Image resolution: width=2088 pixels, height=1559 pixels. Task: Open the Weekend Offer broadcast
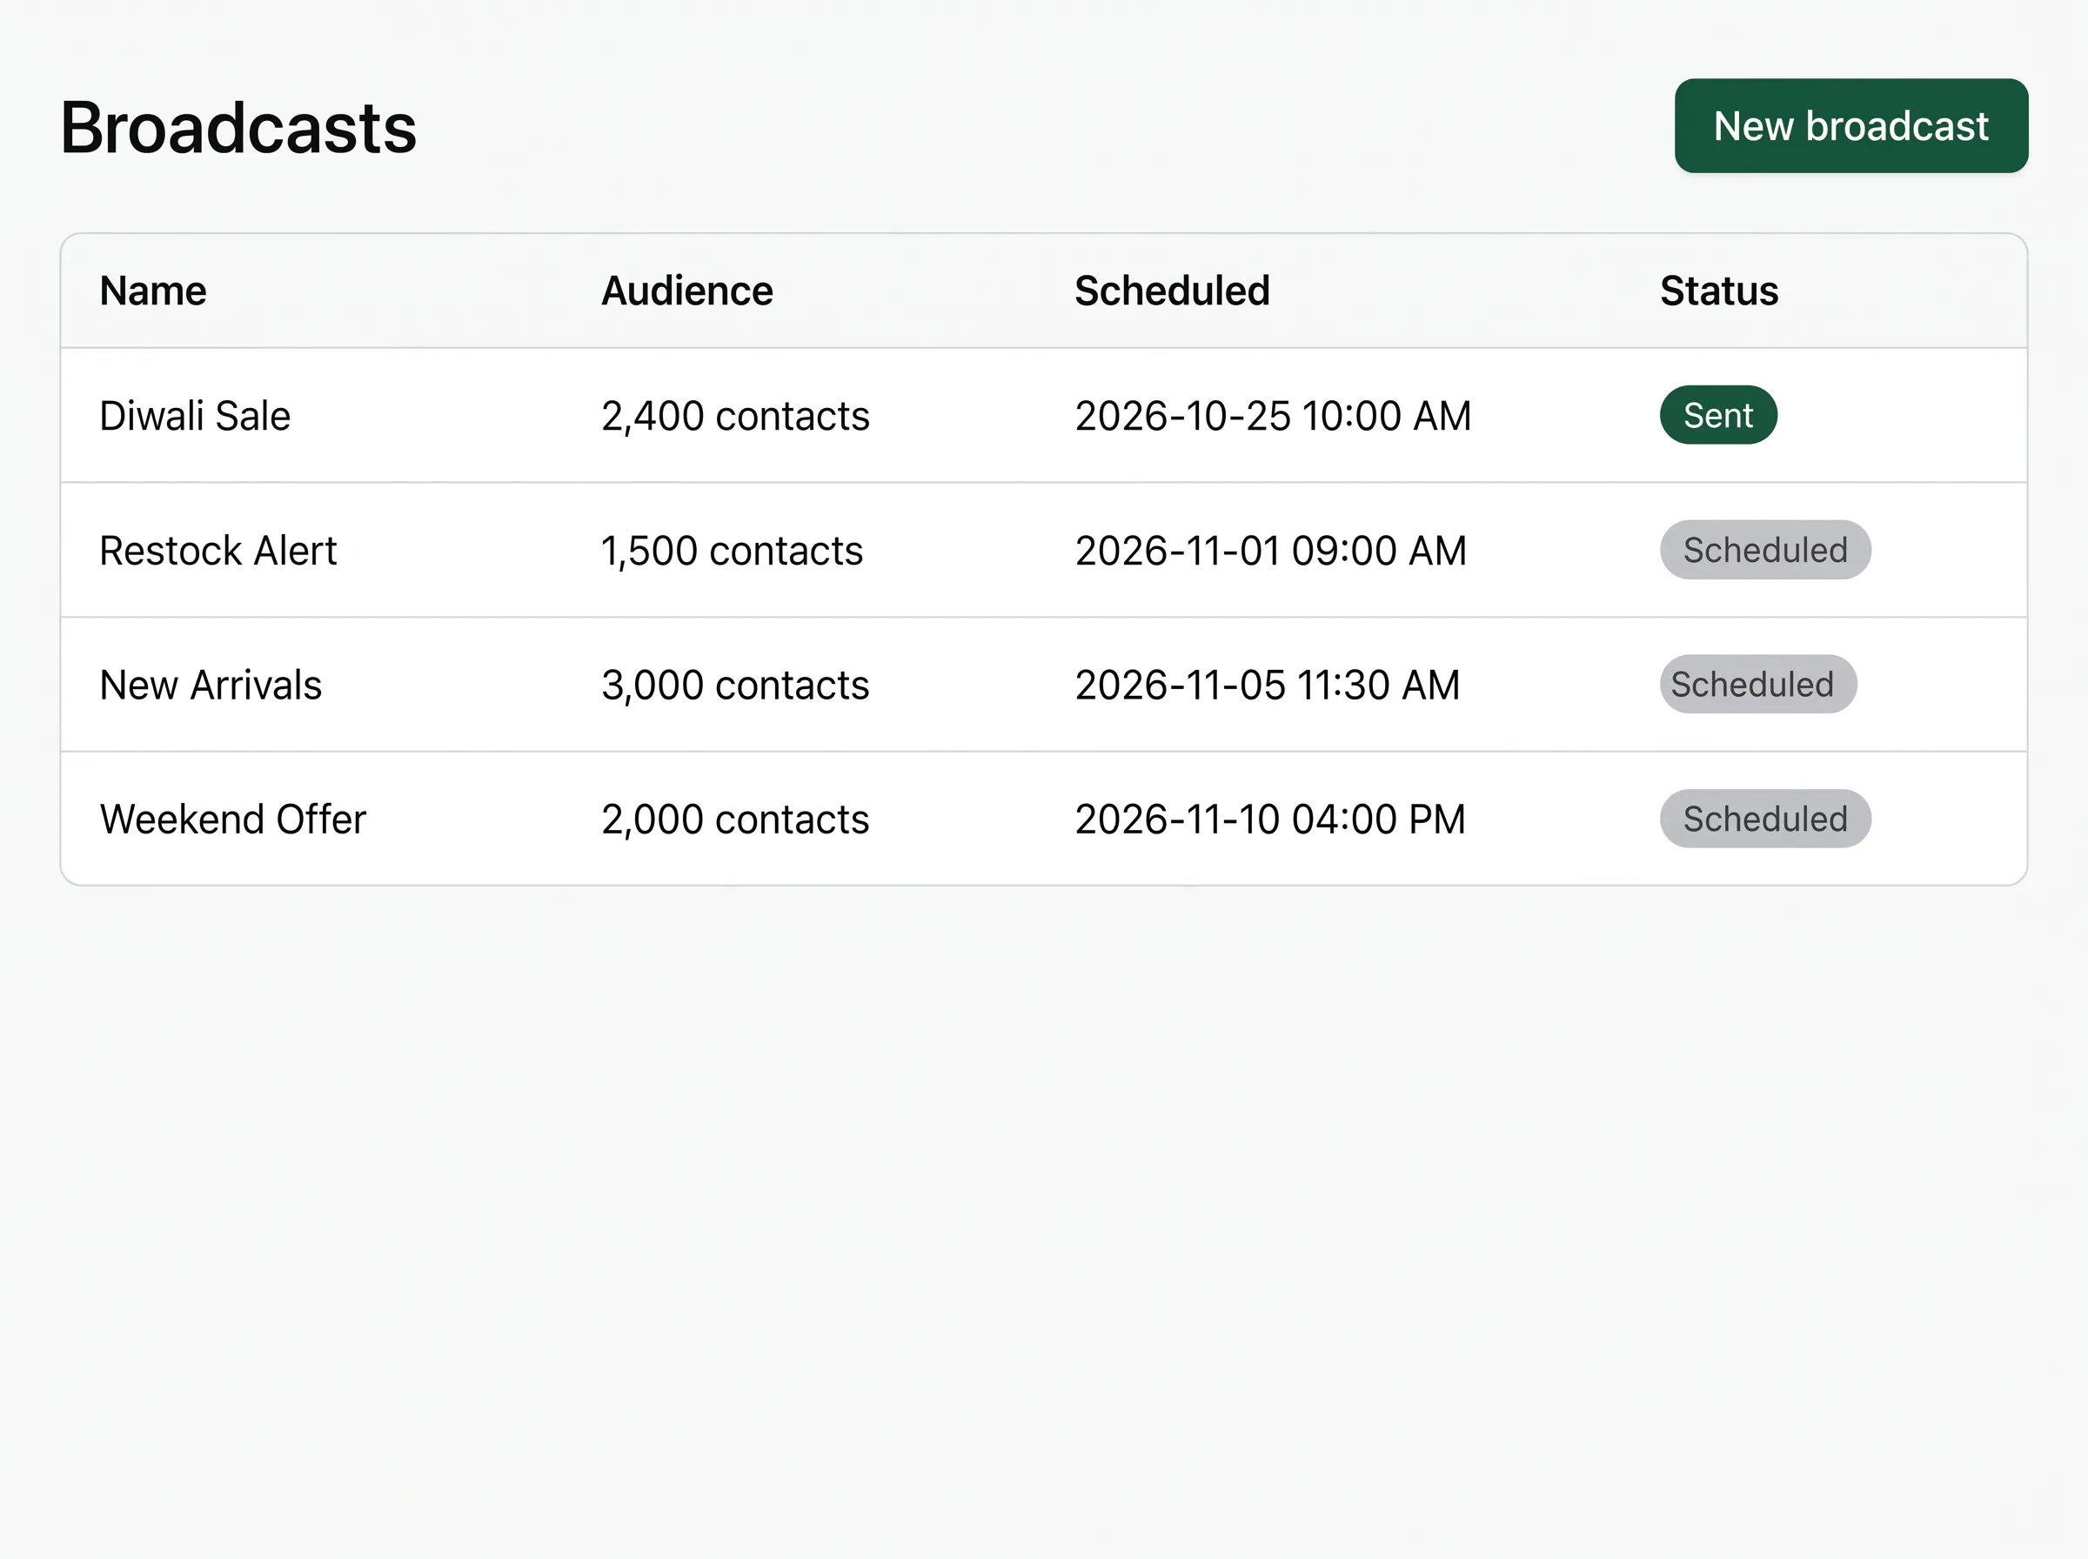pyautogui.click(x=233, y=820)
